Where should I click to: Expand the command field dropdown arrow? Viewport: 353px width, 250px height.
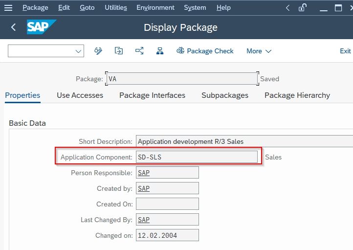tap(78, 51)
